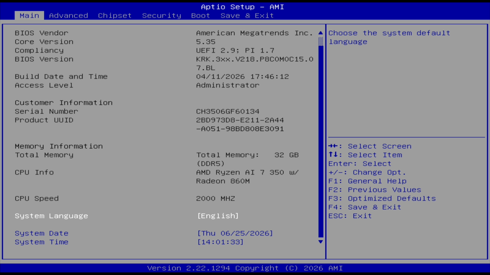Click the F4: Save & Exit hint
The height and width of the screenshot is (275, 490).
click(x=365, y=207)
